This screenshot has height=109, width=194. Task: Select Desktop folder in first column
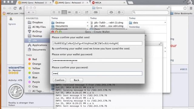click(x=60, y=23)
